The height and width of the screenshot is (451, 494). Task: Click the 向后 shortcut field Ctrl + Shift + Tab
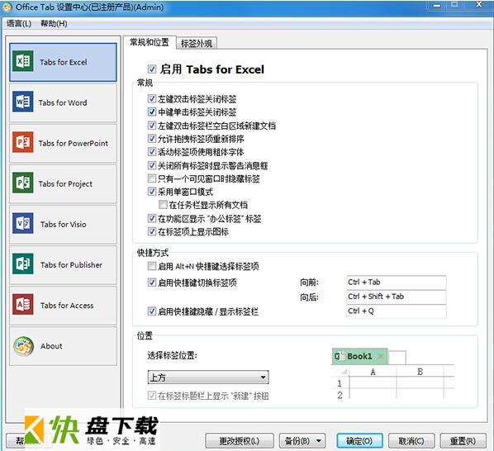pos(396,297)
